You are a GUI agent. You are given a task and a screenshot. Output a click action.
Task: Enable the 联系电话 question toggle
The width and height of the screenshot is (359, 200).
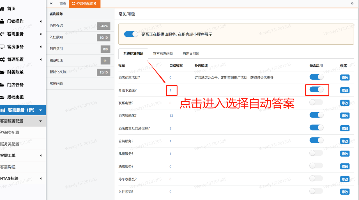pos(316,103)
